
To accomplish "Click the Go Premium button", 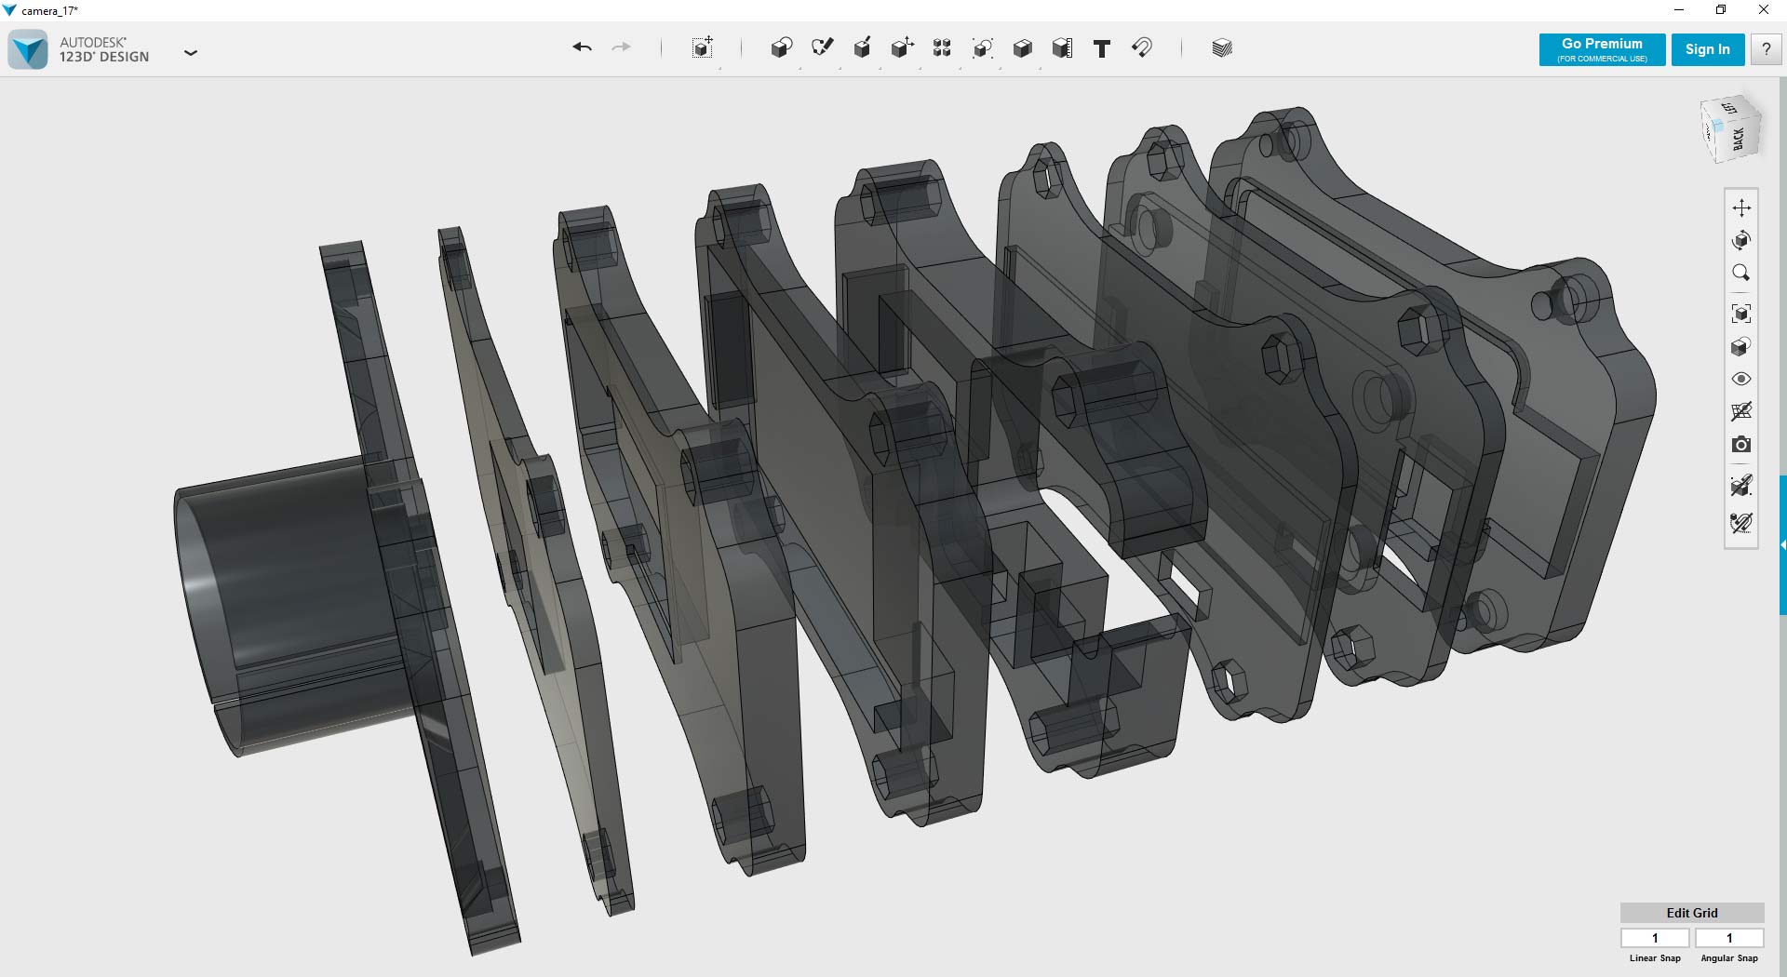I will coord(1601,49).
